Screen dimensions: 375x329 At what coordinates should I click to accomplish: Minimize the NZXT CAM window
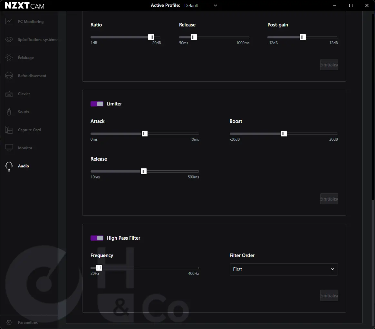pos(335,5)
